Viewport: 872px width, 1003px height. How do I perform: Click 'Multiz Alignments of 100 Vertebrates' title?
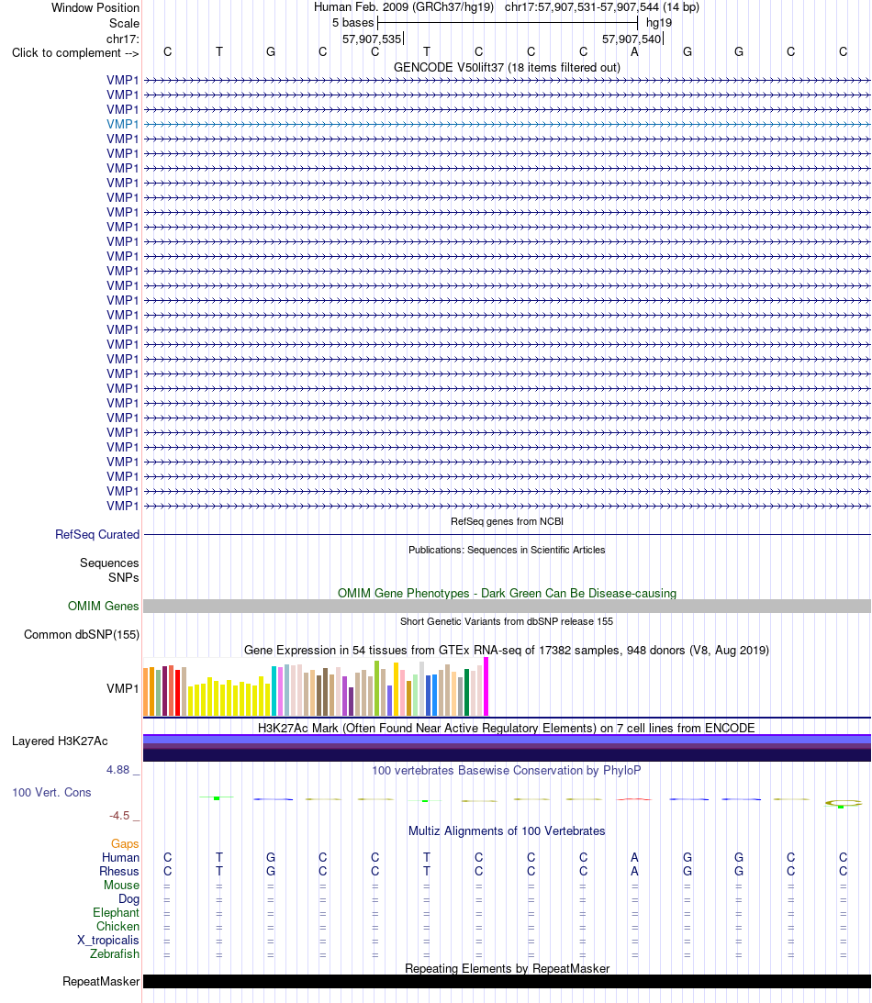[507, 830]
